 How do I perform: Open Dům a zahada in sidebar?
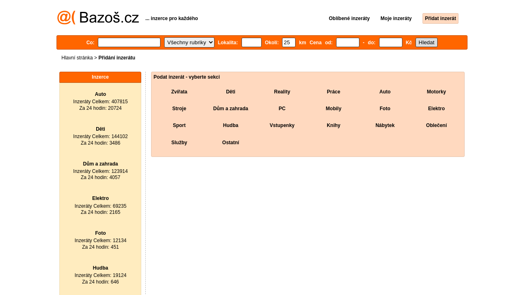pyautogui.click(x=100, y=164)
